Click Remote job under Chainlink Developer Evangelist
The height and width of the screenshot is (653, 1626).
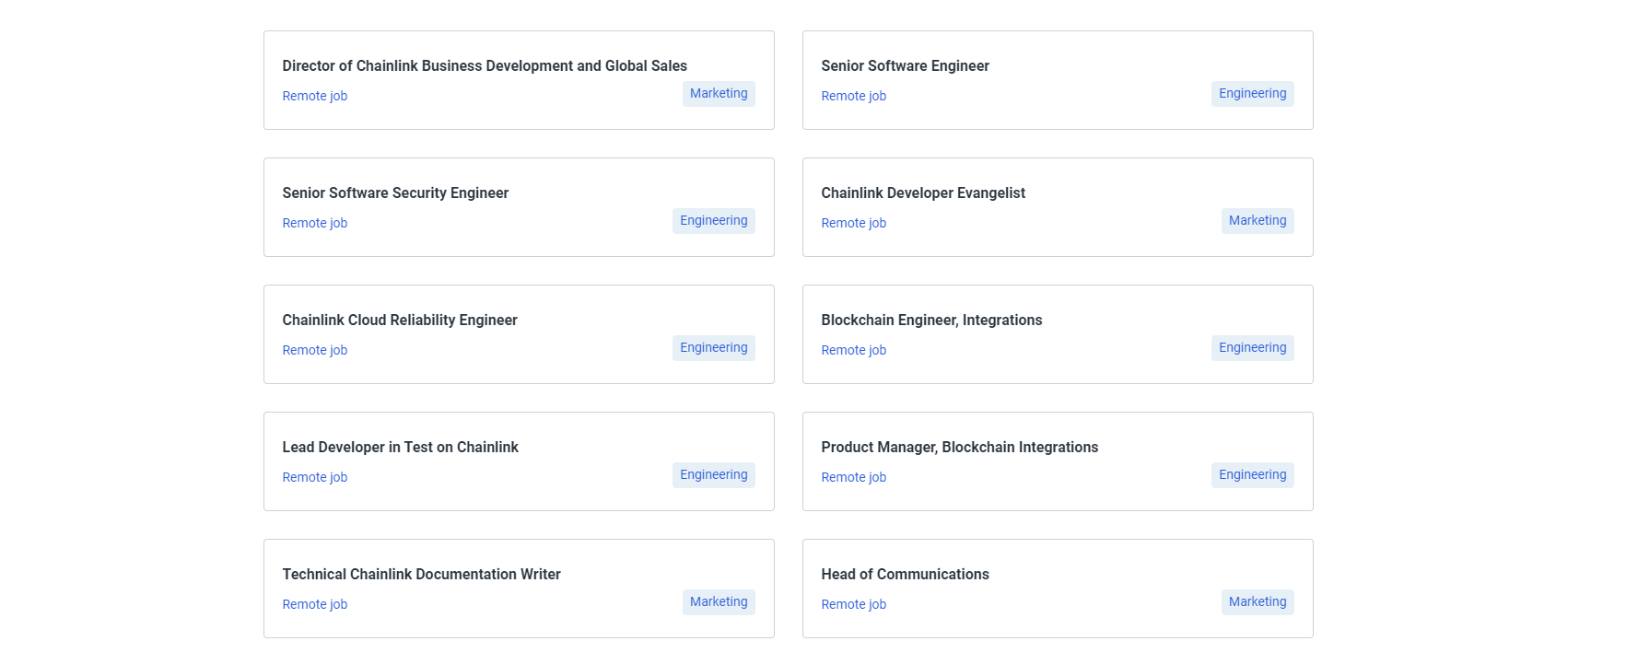pos(853,223)
